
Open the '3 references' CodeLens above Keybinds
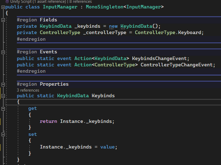pyautogui.click(x=28, y=90)
